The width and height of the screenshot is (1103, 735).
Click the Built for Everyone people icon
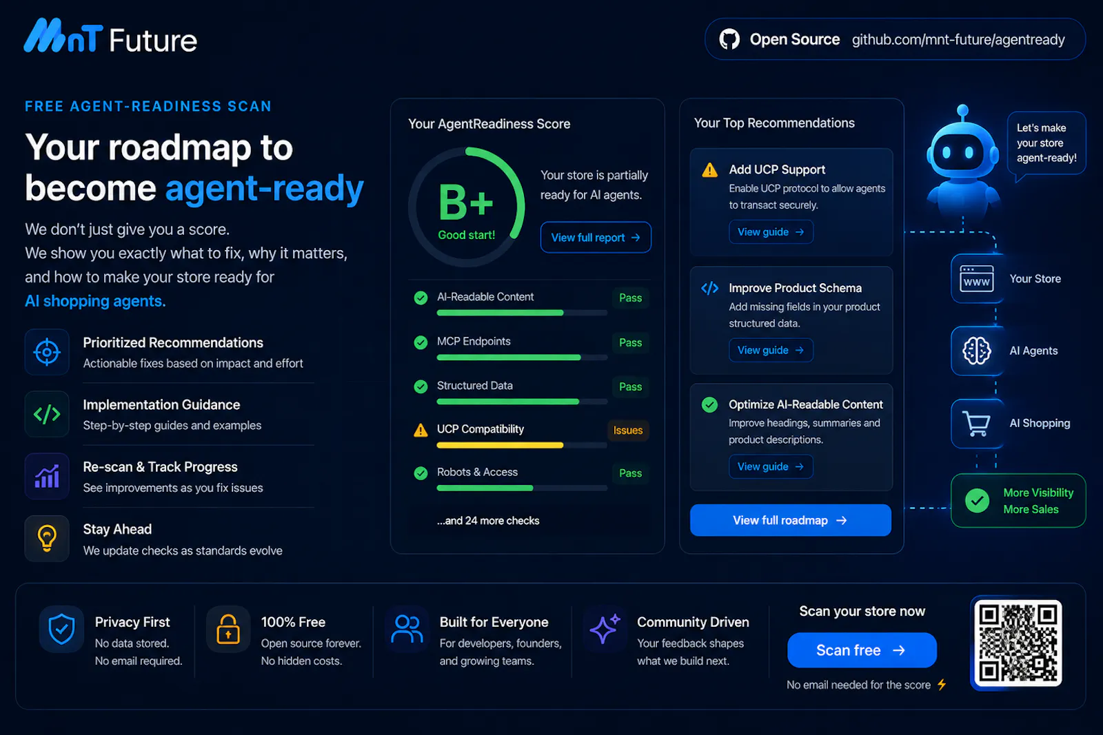coord(407,629)
